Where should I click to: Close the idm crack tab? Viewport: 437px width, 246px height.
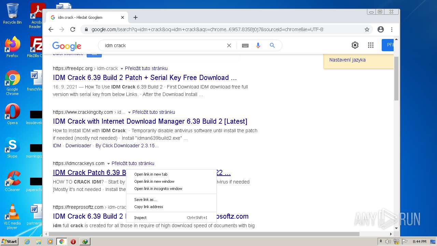pos(123,17)
